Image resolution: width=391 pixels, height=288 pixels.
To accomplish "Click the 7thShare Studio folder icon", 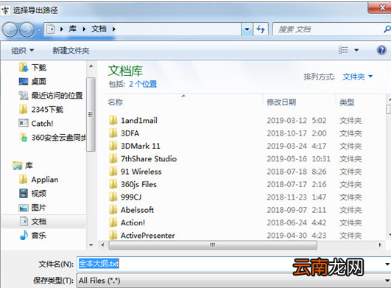I will tap(113, 158).
